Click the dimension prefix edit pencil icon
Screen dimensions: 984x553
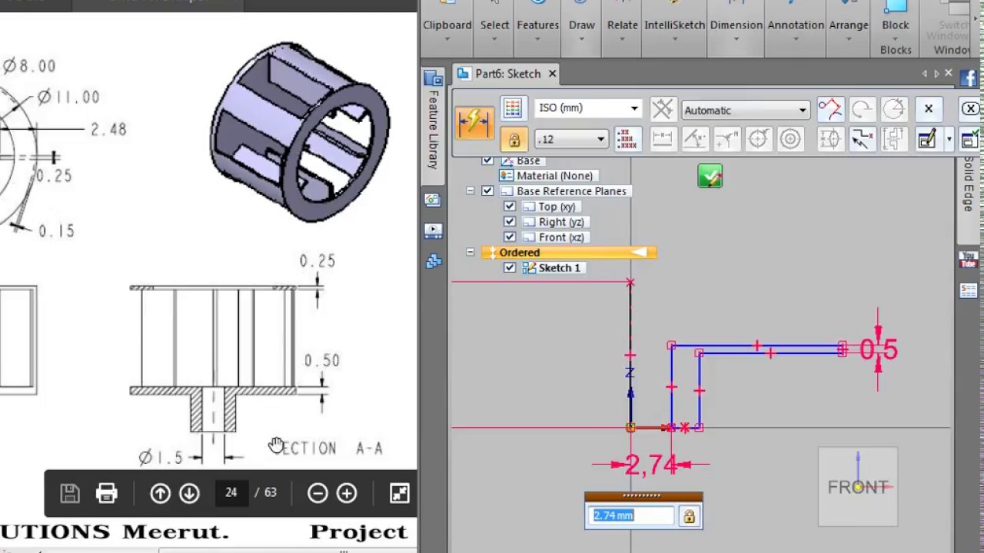928,139
